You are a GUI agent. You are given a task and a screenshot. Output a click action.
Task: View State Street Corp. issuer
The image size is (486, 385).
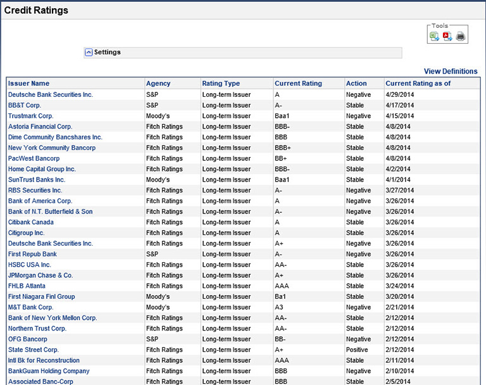click(x=34, y=350)
